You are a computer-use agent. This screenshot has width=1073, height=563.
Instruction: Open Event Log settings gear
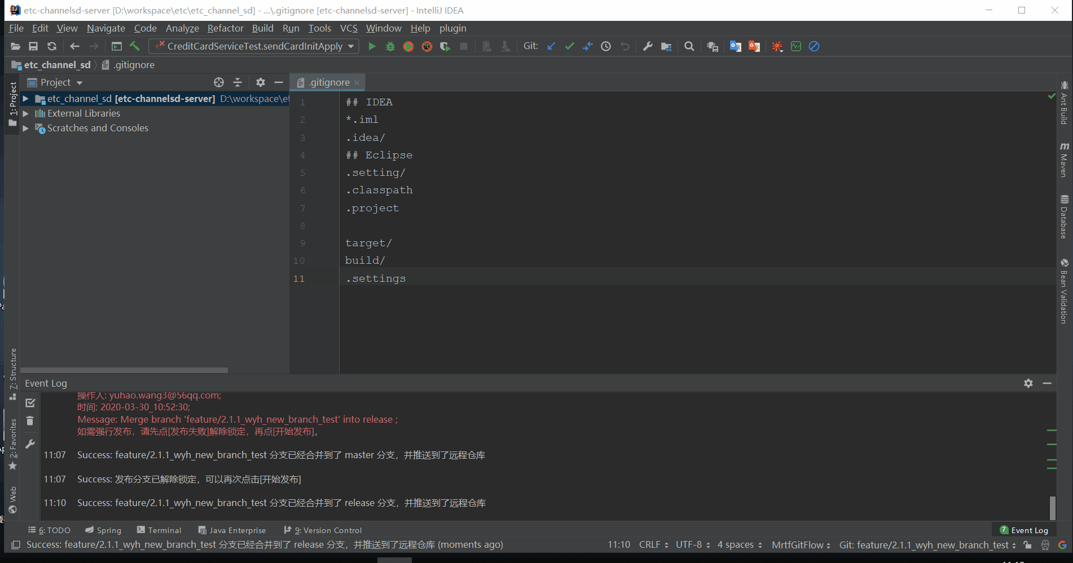(x=1028, y=383)
